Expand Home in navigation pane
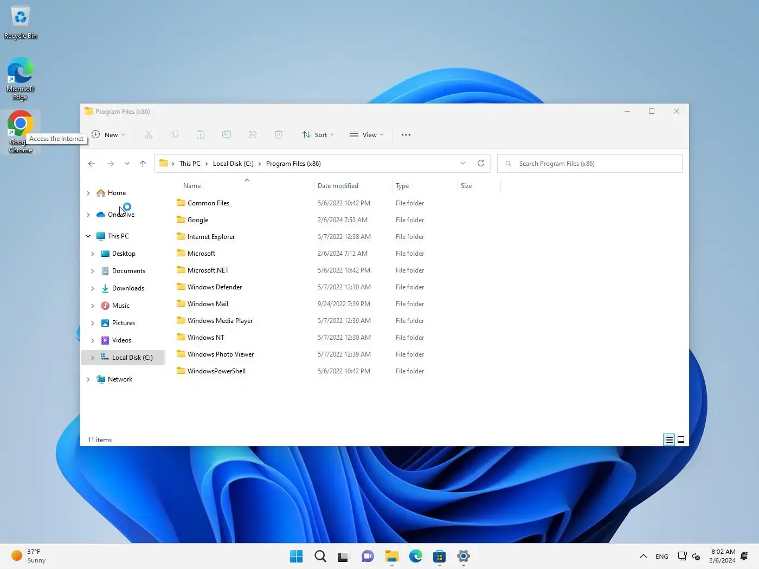The image size is (759, 569). click(x=88, y=193)
